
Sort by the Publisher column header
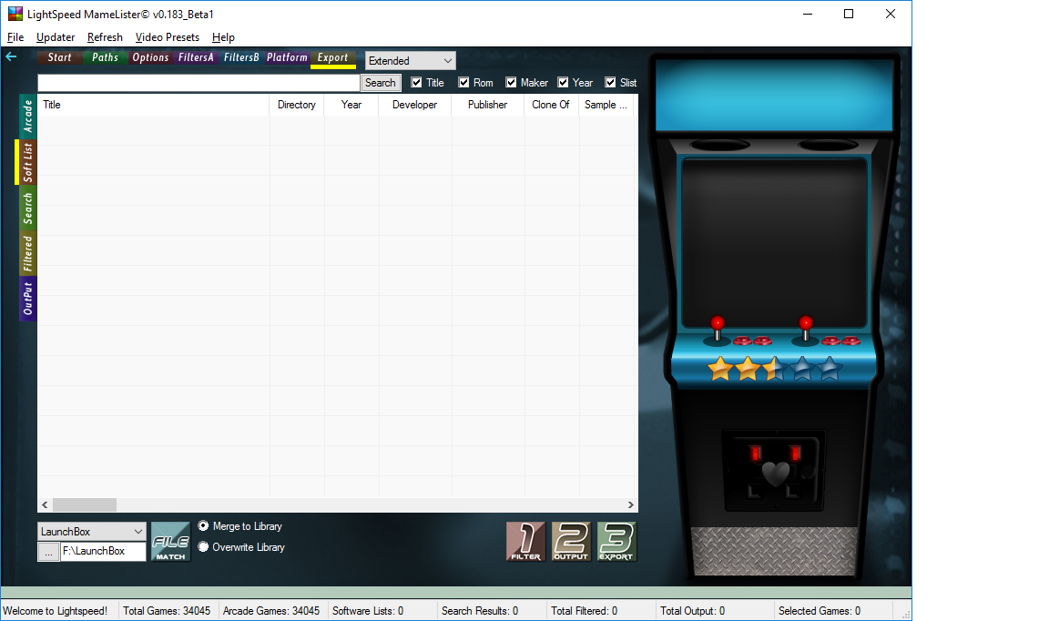pos(488,105)
